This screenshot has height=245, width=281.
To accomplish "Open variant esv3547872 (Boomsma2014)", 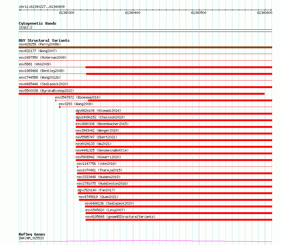I will [78, 97].
